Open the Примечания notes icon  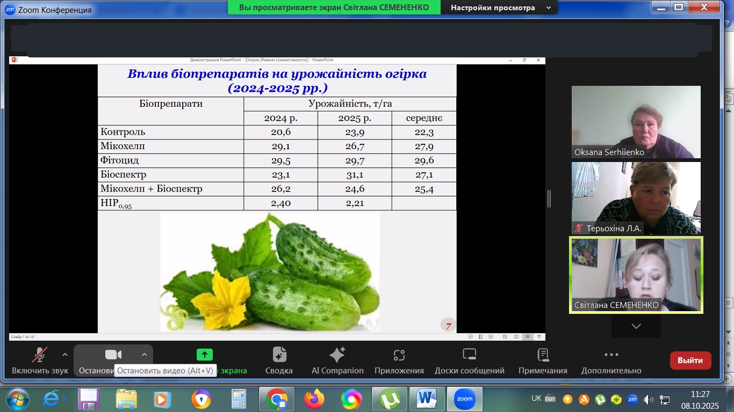point(543,355)
